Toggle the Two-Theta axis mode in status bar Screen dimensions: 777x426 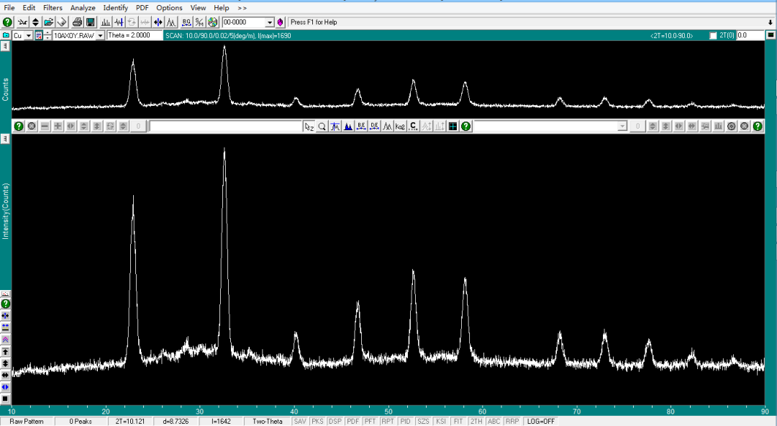pyautogui.click(x=267, y=421)
